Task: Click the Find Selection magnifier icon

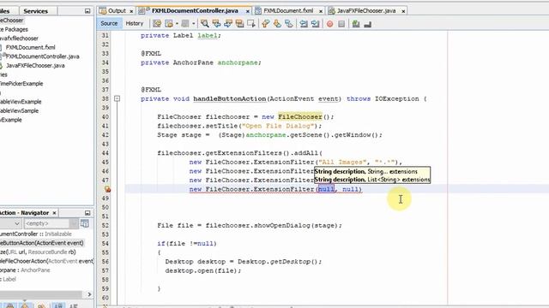Action: (204, 23)
